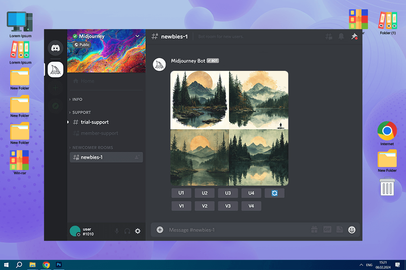This screenshot has width=406, height=270.
Task: Select the newbies-1 channel in sidebar
Action: click(106, 157)
